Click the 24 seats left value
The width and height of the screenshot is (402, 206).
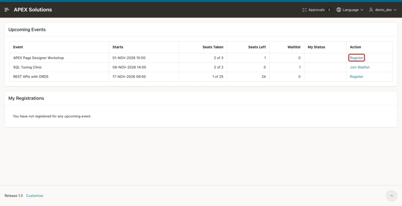coord(263,77)
